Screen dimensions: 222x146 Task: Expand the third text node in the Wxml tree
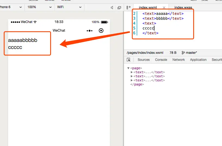132,80
